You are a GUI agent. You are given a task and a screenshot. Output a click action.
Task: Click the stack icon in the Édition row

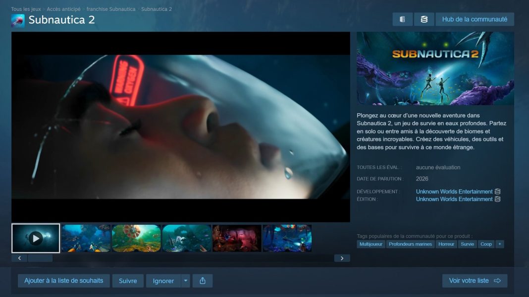coord(498,199)
